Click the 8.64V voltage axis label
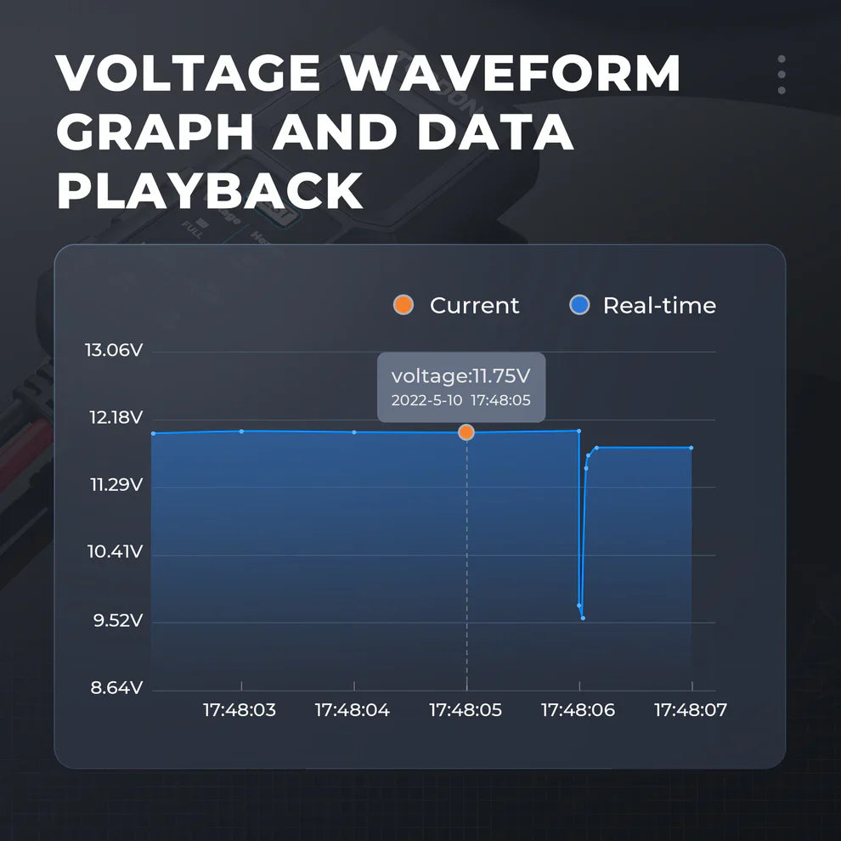The image size is (841, 841). click(x=116, y=687)
